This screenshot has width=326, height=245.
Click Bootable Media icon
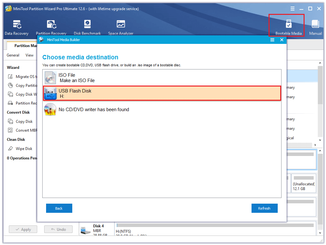(288, 24)
